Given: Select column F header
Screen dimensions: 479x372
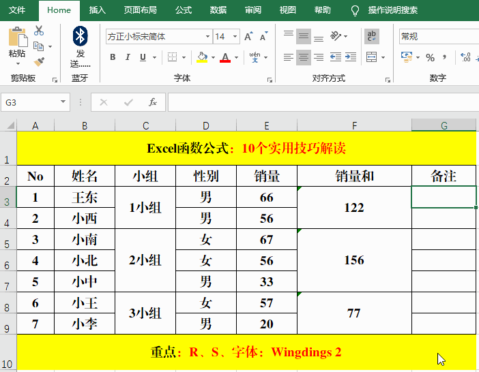Looking at the screenshot, I should (x=354, y=125).
